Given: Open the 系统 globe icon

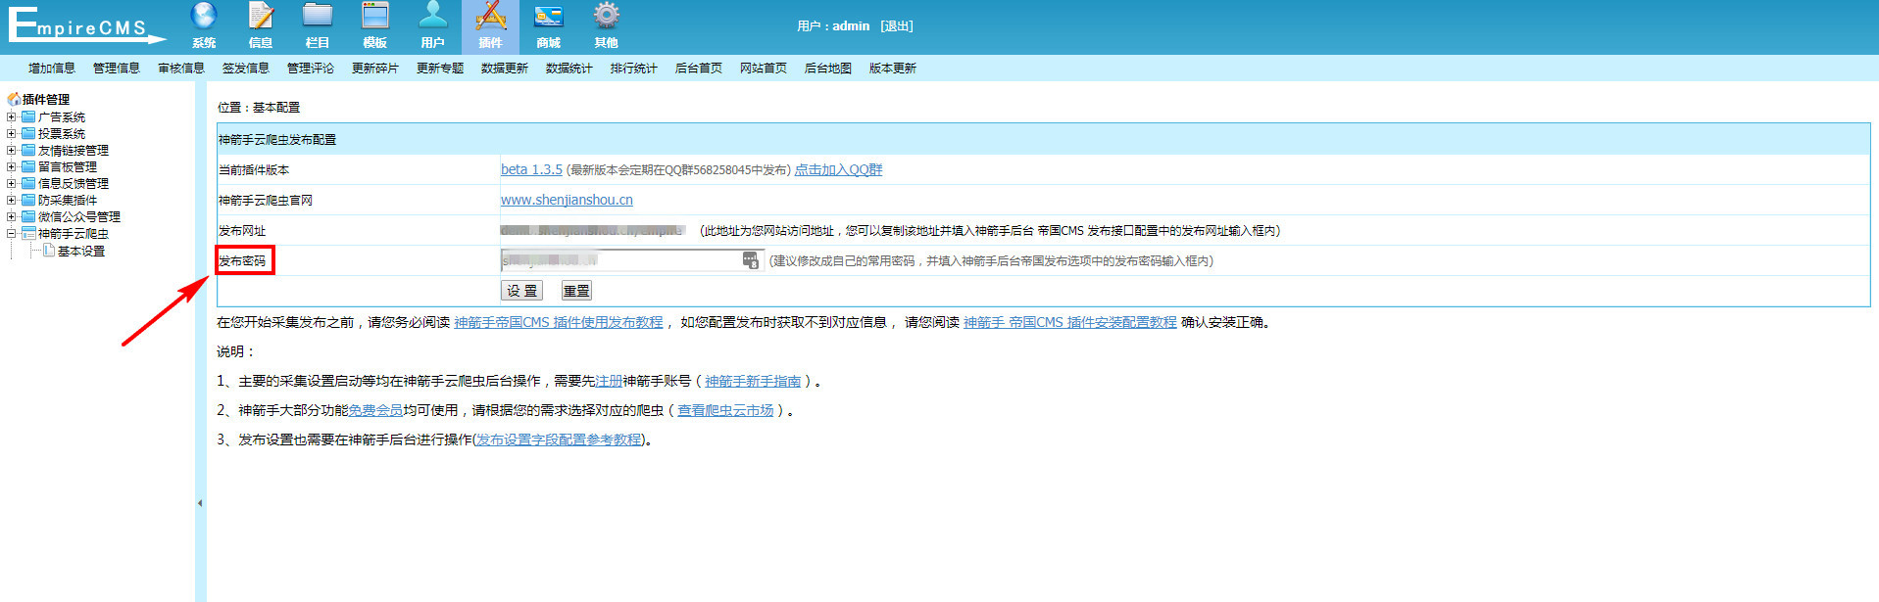Looking at the screenshot, I should pos(204,17).
